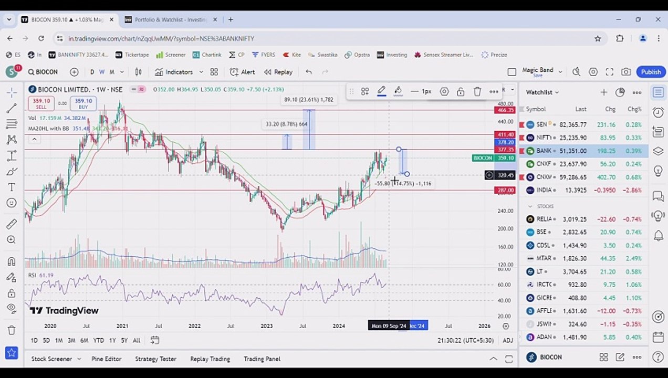Switch to the M monthly timeframe
668x378 pixels.
(x=112, y=72)
